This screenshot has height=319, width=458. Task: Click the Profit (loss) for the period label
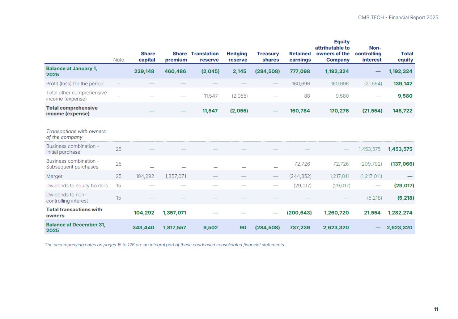(75, 84)
